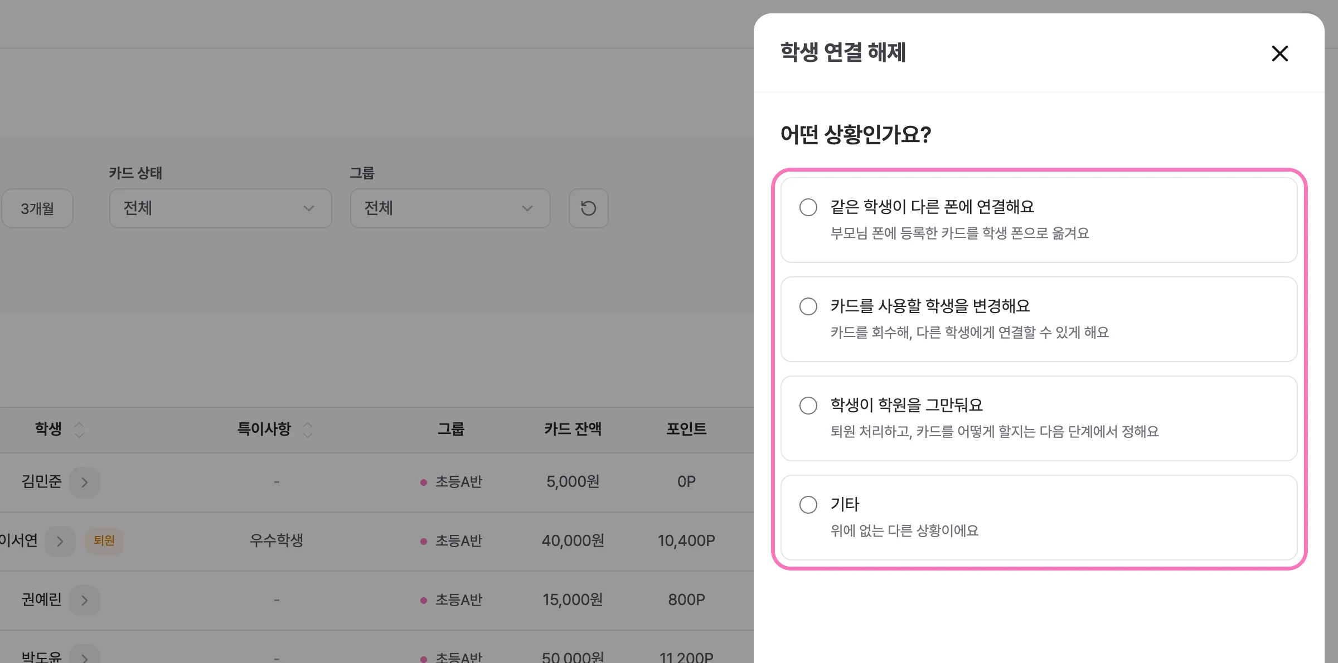Open details chevron for 김민준
The height and width of the screenshot is (663, 1338).
pos(85,482)
